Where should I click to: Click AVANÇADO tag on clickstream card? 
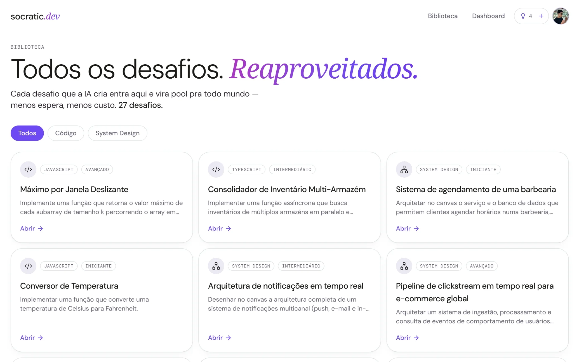click(x=482, y=266)
